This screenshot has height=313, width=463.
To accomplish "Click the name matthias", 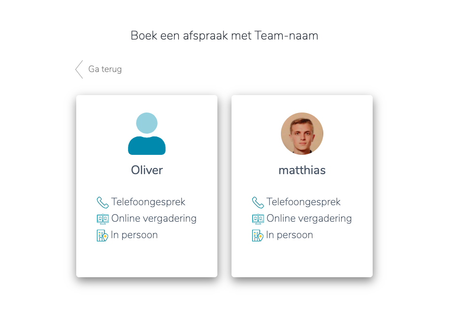I will 302,170.
